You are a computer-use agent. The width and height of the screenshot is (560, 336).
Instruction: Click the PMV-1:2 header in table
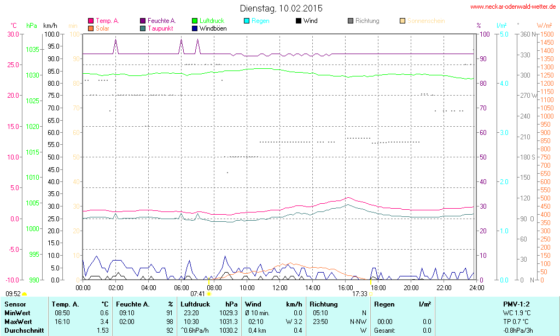tap(516, 304)
